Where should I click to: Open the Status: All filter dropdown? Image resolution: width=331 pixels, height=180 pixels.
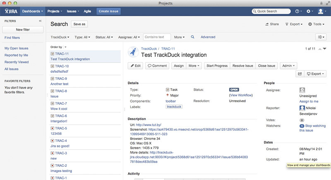pos(104,37)
